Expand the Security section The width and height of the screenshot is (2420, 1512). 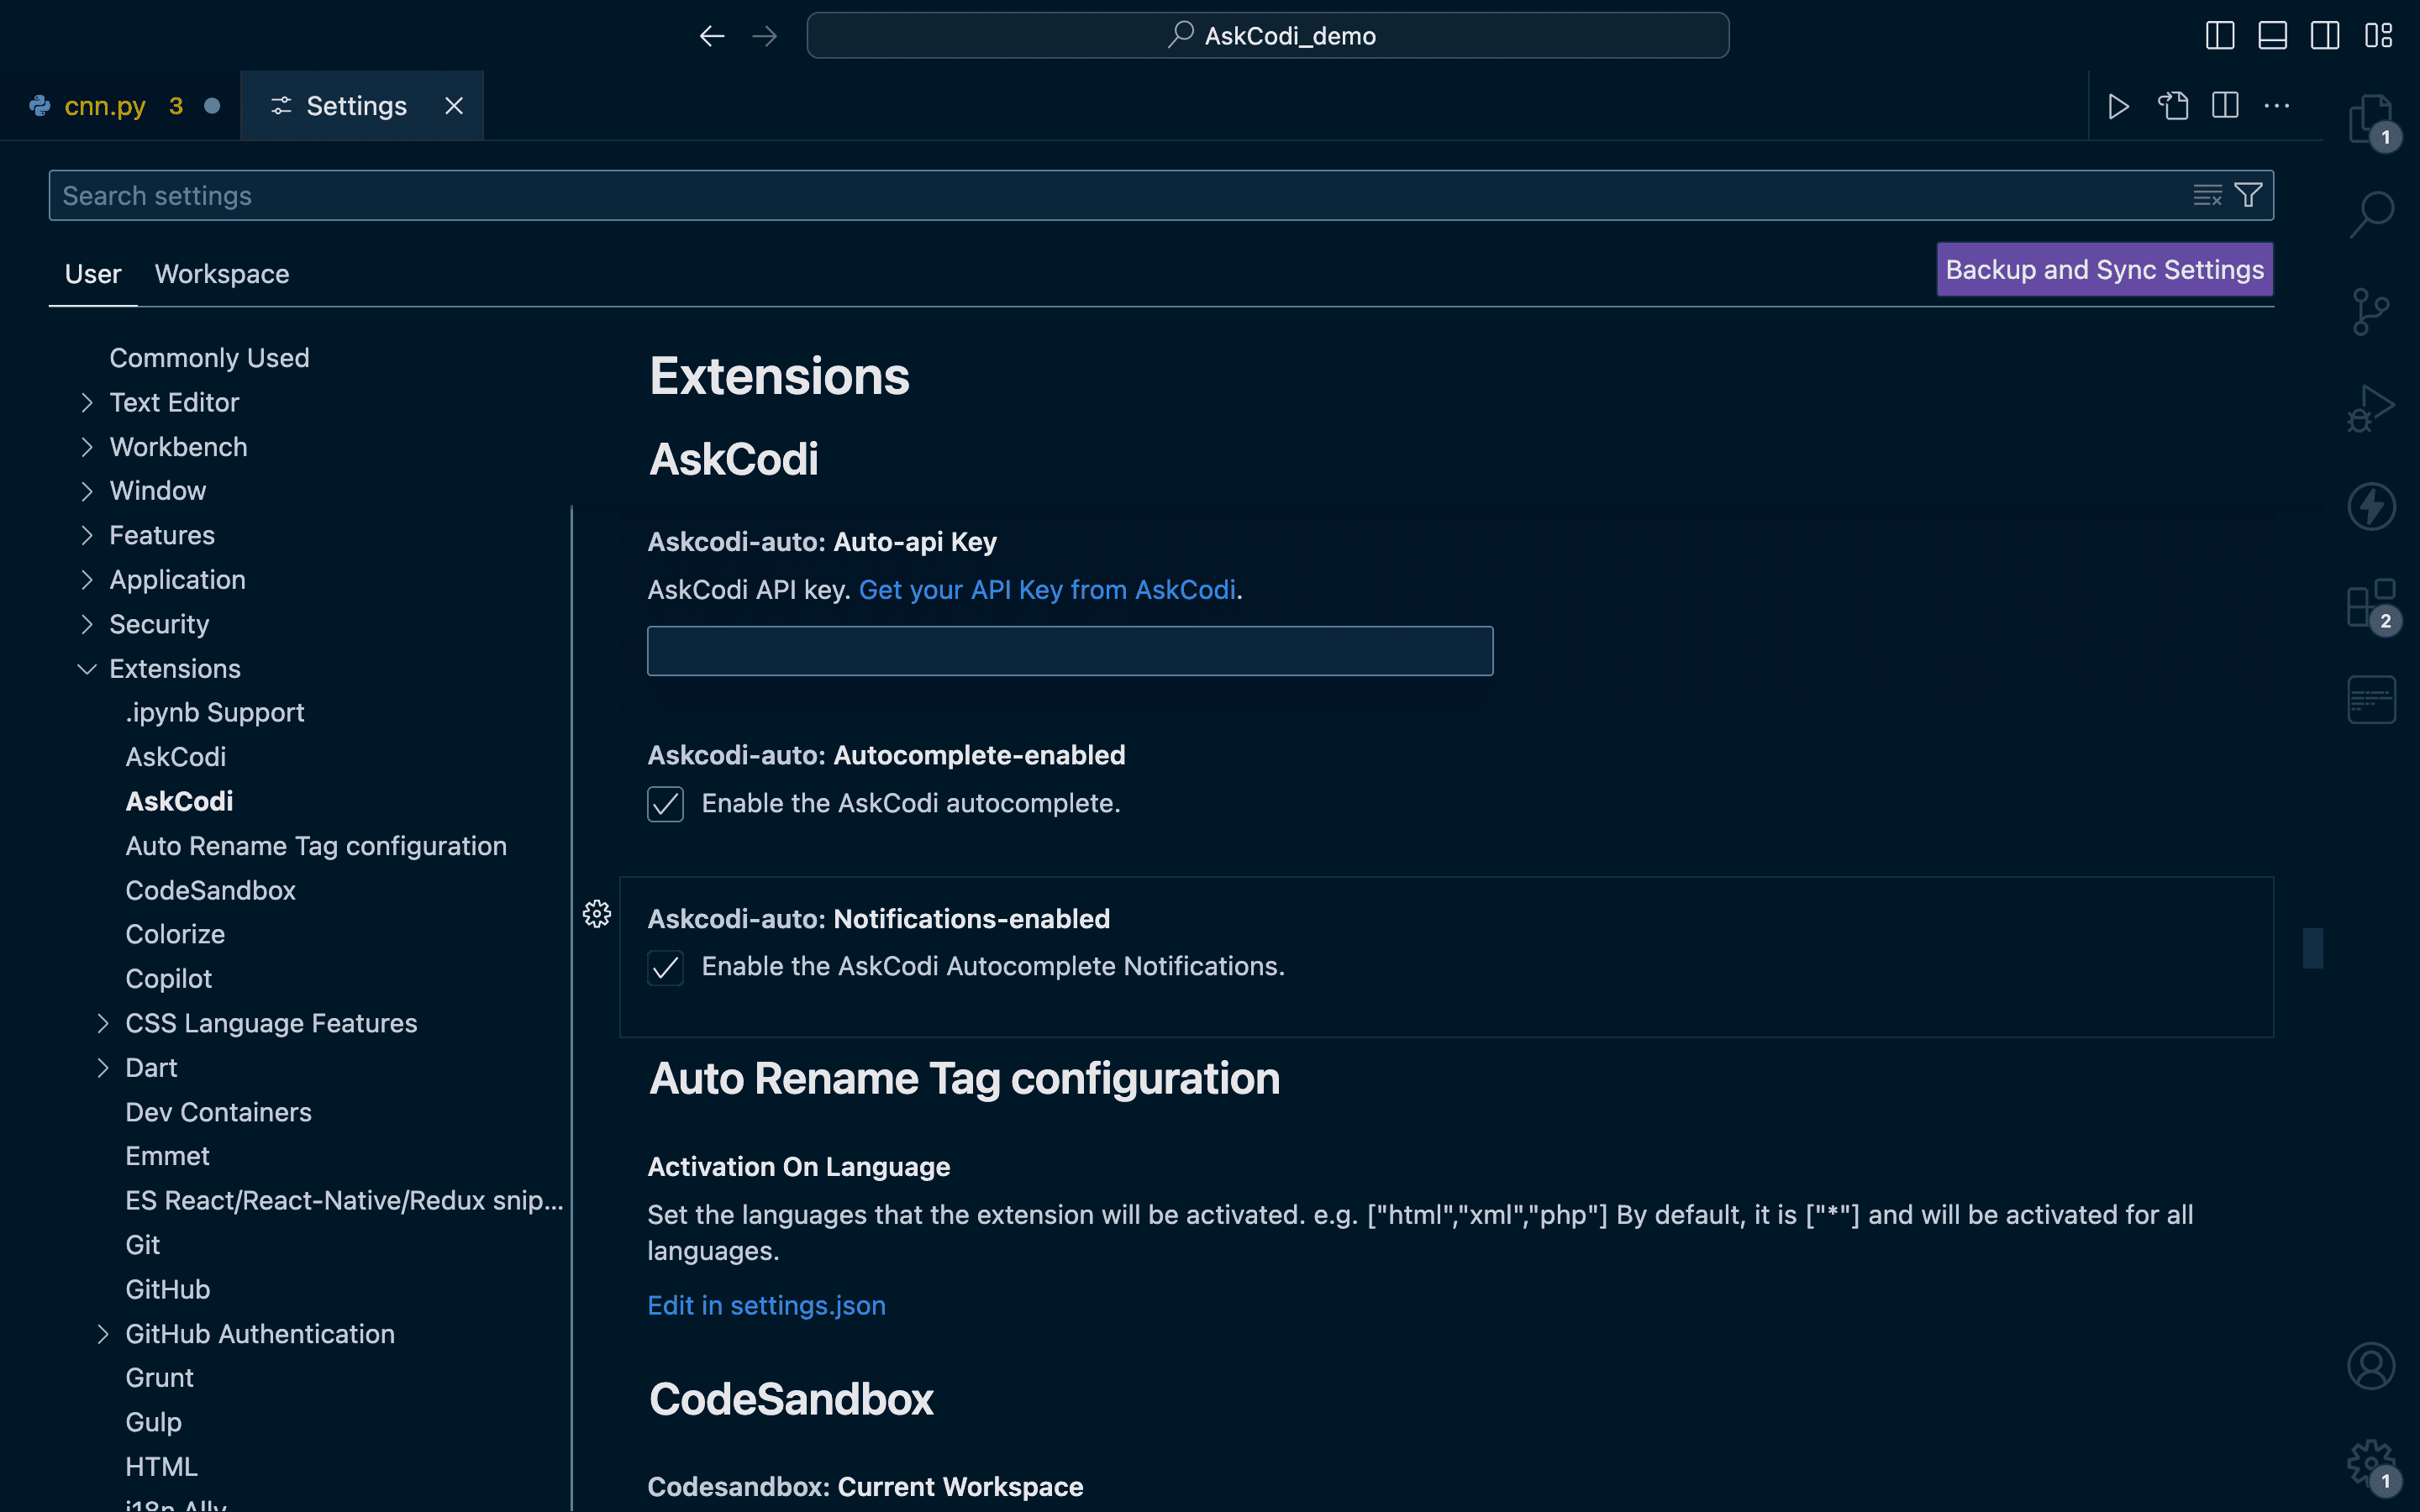pyautogui.click(x=87, y=625)
